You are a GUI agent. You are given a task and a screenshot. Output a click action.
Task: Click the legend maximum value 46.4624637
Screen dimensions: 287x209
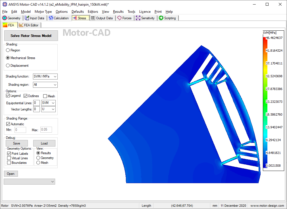coord(274,38)
